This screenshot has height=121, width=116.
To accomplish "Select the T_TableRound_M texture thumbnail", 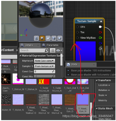I will pyautogui.click(x=44, y=82).
